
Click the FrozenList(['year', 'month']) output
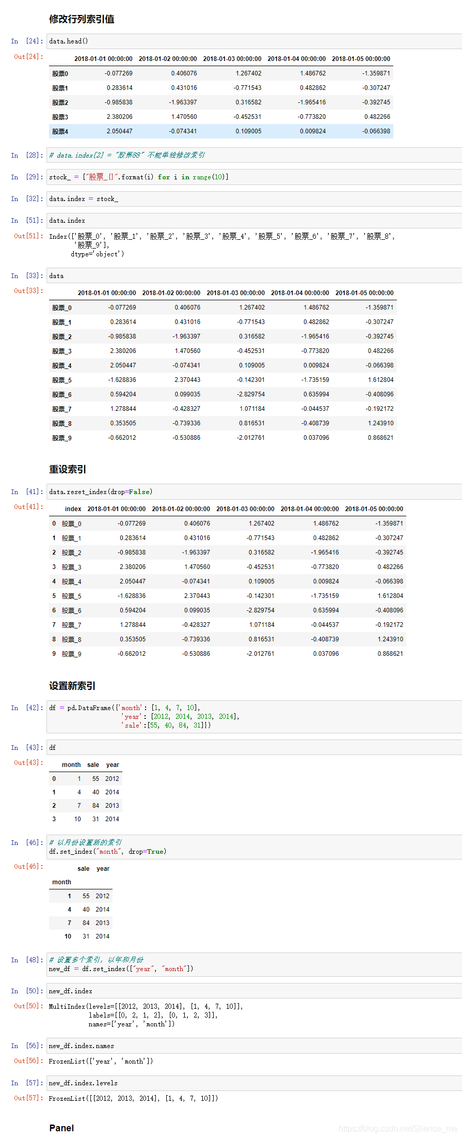pyautogui.click(x=101, y=1061)
